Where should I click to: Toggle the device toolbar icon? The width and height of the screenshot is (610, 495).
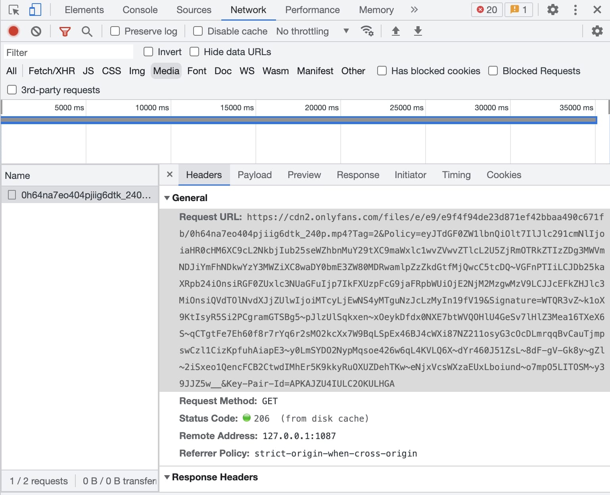tap(35, 10)
